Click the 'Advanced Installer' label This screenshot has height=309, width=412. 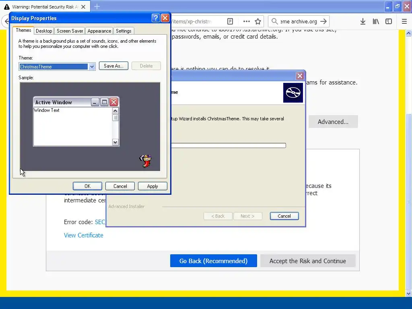[126, 206]
